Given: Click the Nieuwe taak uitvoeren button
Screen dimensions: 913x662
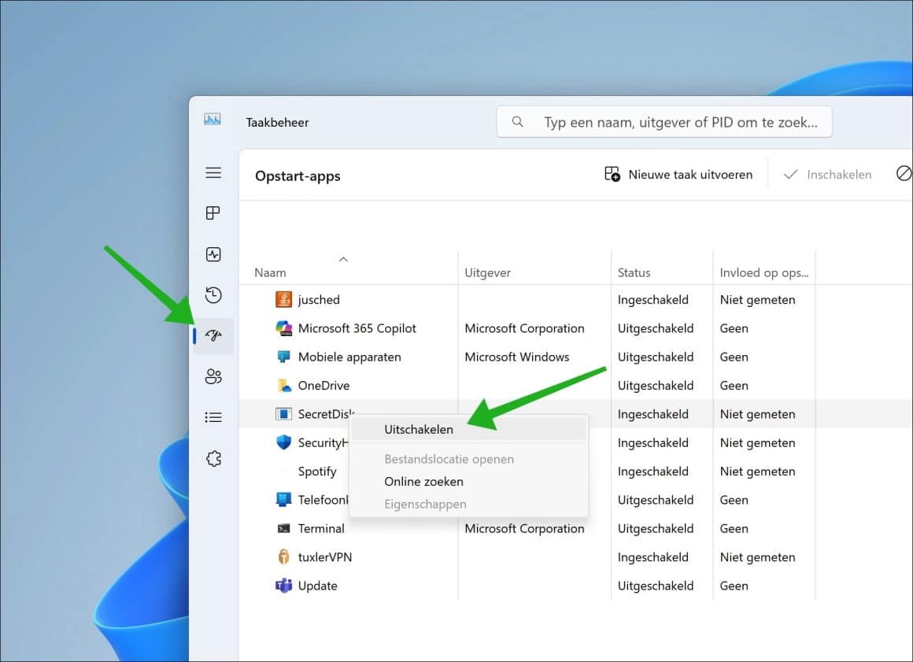Looking at the screenshot, I should pyautogui.click(x=678, y=174).
